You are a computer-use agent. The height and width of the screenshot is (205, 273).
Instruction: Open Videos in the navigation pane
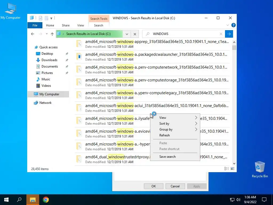click(46, 86)
